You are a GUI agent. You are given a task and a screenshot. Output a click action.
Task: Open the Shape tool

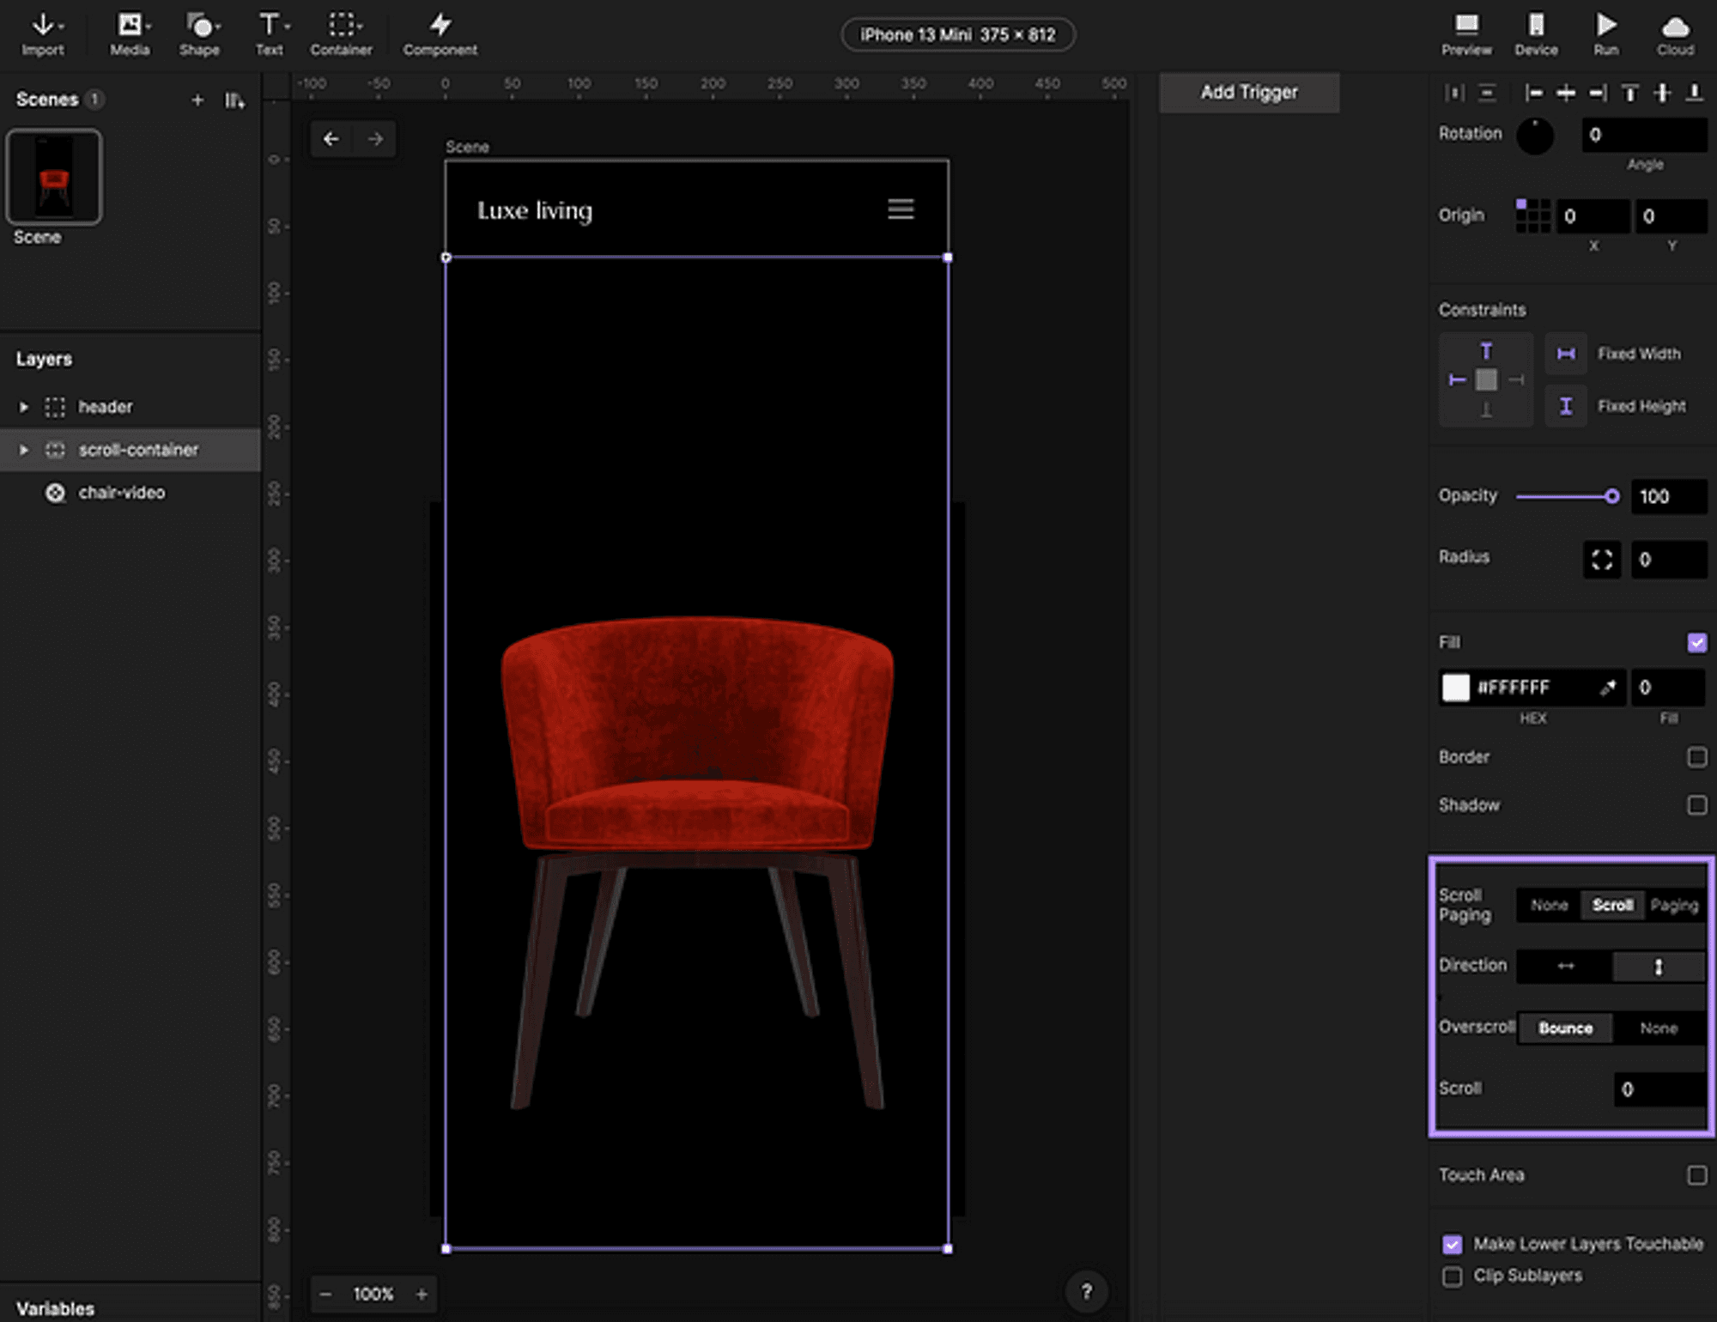[198, 34]
